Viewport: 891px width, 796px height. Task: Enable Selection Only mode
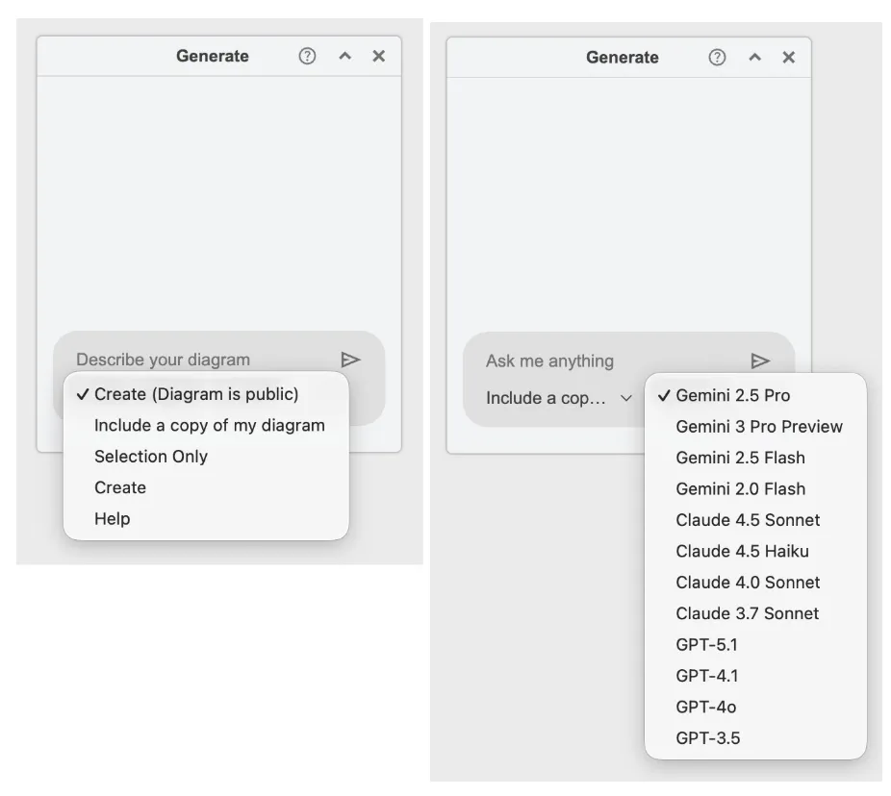point(150,456)
